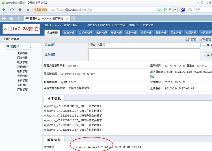The image size is (212, 151).
Task: Click the 域名重定向 badge in address bar
Action: [x=40, y=10]
